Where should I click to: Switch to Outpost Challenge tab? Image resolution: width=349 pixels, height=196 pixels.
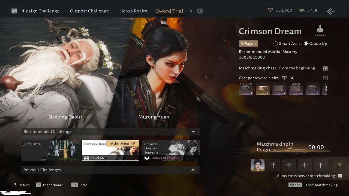coord(89,11)
